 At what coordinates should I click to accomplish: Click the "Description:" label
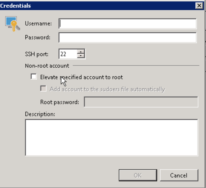(x=40, y=114)
